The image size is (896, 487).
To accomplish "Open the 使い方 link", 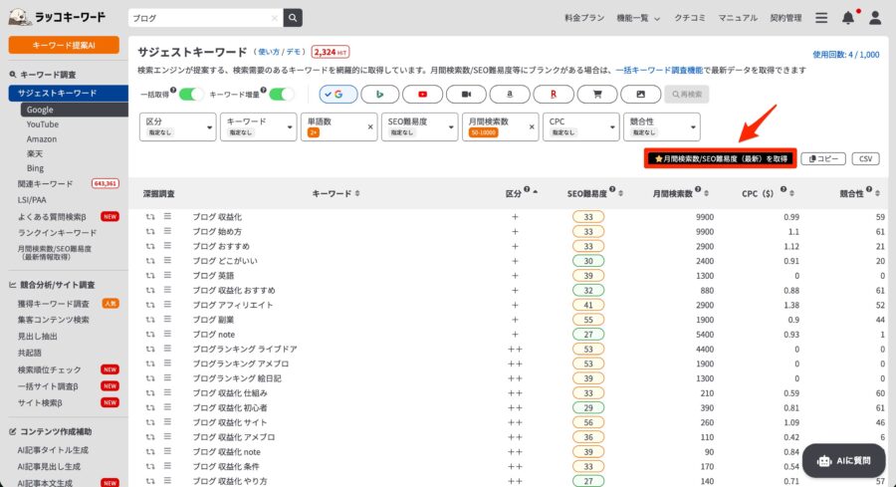I will [x=269, y=52].
